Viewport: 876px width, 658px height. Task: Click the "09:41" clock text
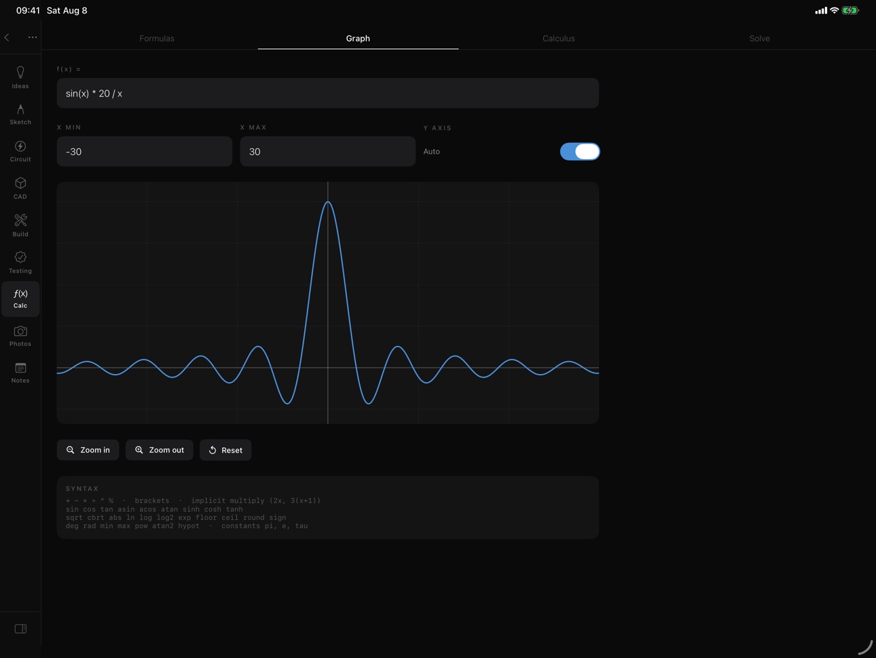tap(28, 10)
